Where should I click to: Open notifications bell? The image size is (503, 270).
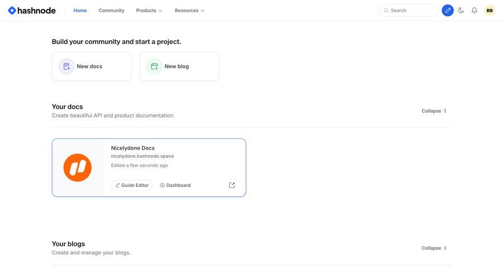474,11
